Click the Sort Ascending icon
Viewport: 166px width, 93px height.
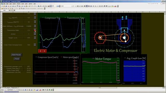click(x=44, y=6)
